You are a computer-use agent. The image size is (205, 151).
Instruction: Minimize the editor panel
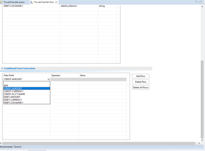(x=196, y=2)
